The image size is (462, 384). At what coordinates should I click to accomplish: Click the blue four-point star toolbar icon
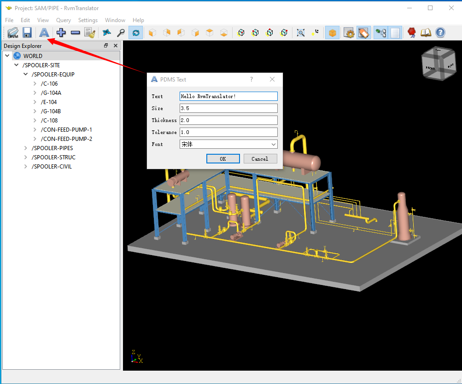(107, 33)
